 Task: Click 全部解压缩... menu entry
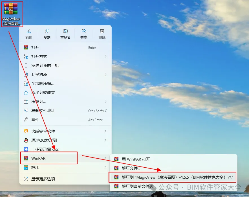pyautogui.click(x=65, y=84)
